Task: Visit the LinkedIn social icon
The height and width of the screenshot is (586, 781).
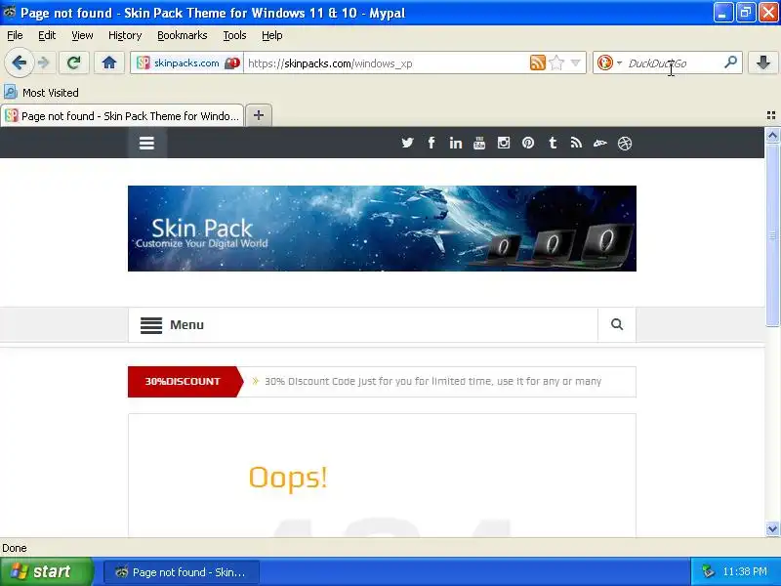Action: [455, 143]
